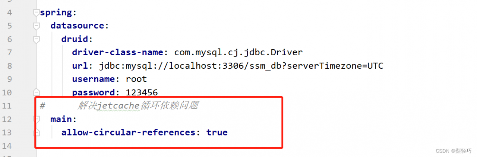The image size is (477, 157).
Task: Click the true value
Action: (217, 133)
